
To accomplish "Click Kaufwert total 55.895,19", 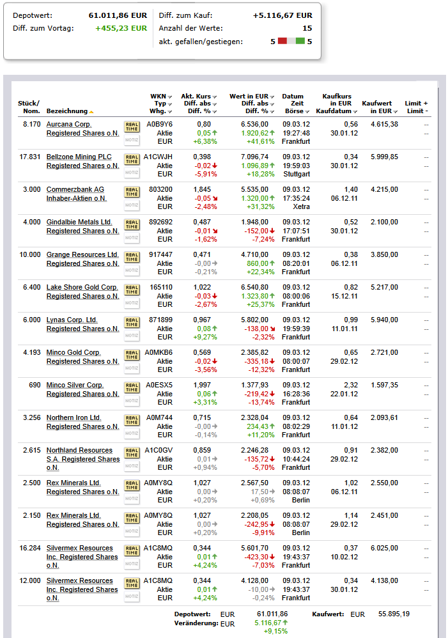I will point(394,614).
